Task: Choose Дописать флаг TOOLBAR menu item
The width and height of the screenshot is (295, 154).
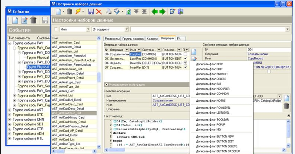Action: pyautogui.click(x=212, y=119)
